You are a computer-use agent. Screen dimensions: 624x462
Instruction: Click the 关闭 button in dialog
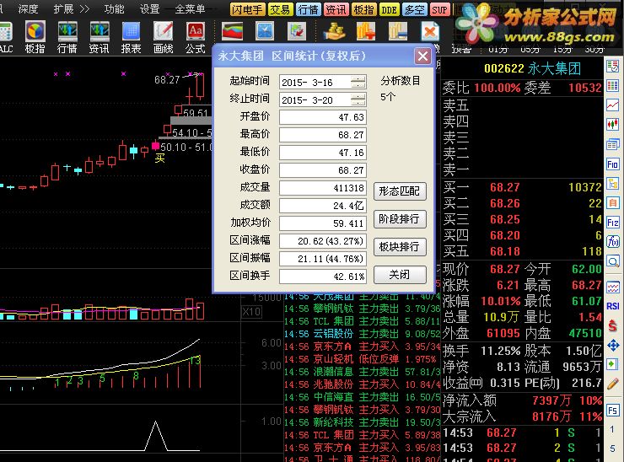pyautogui.click(x=400, y=275)
